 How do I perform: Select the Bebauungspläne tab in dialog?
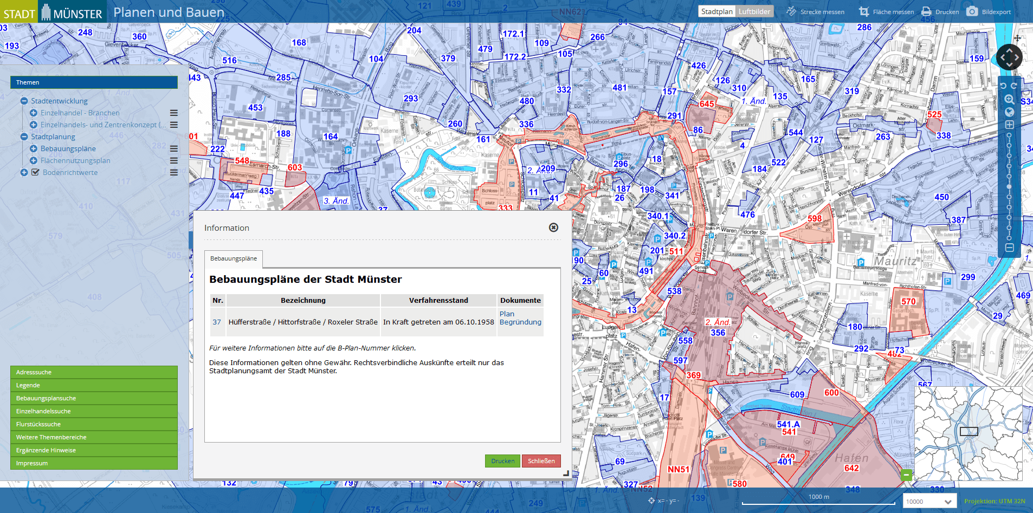tap(234, 259)
